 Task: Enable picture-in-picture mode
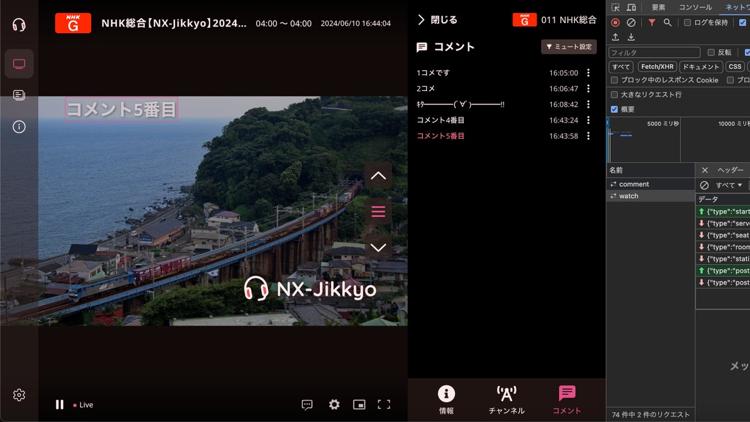359,404
